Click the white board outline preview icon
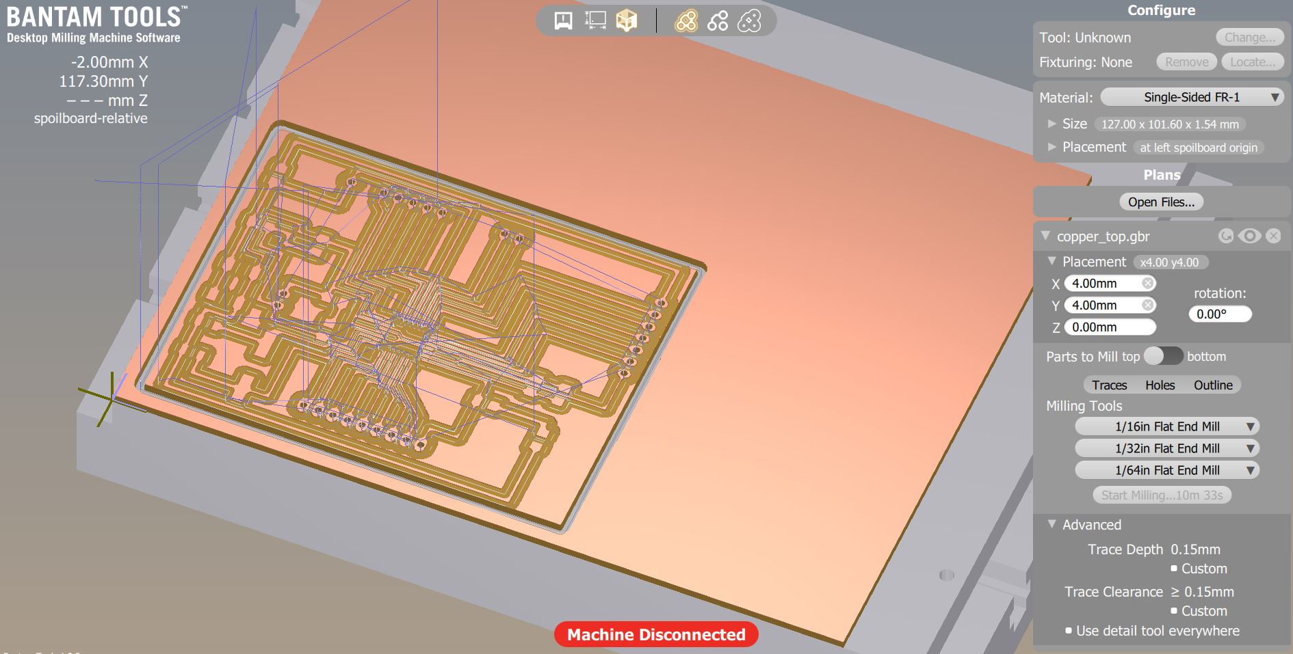1293x654 pixels. tap(749, 21)
